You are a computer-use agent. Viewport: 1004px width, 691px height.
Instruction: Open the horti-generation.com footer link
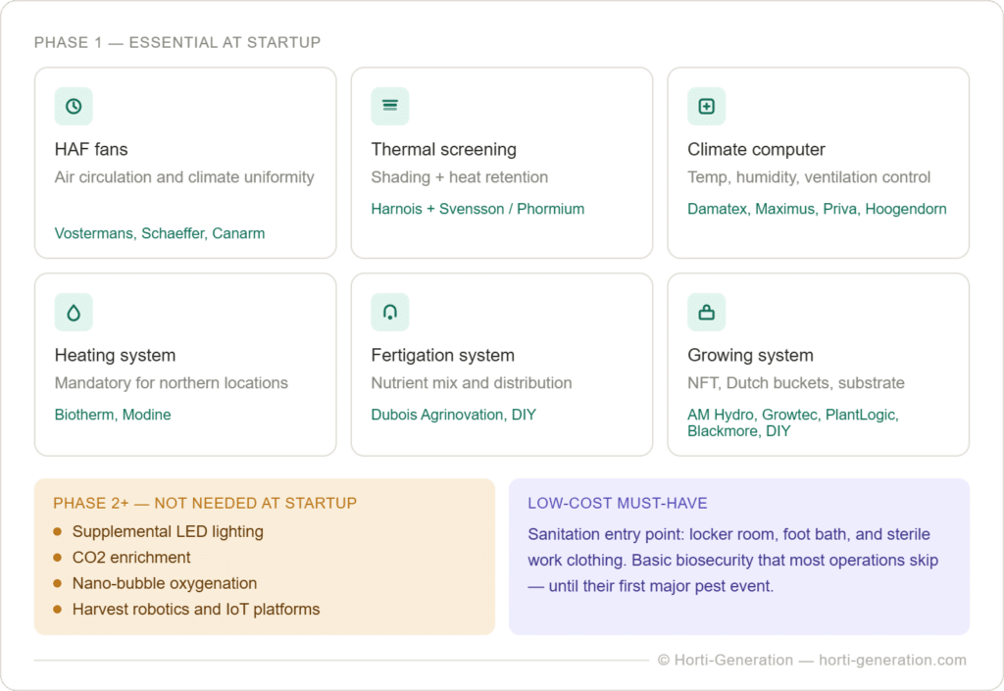(x=892, y=661)
